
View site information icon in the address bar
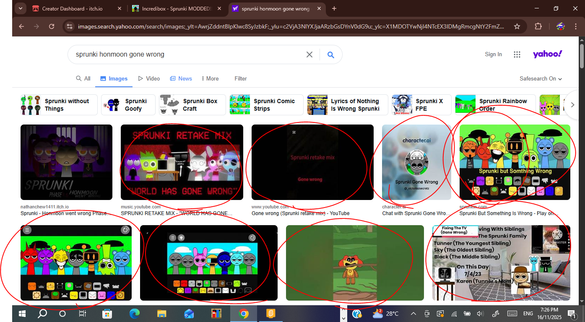tap(70, 26)
